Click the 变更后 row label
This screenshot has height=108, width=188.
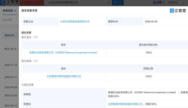click(27, 104)
